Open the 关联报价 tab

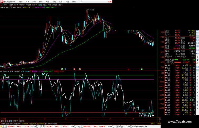pyautogui.click(x=9, y=124)
